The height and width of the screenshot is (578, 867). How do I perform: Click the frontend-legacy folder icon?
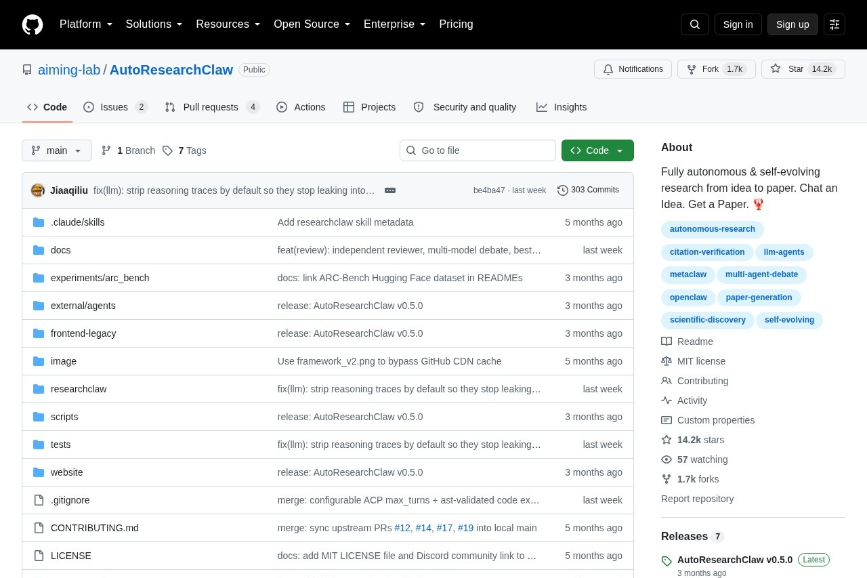pos(39,333)
